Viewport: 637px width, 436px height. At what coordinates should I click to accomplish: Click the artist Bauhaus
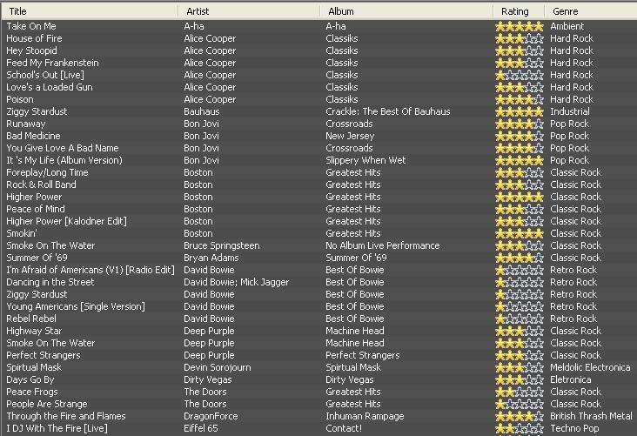[x=202, y=111]
